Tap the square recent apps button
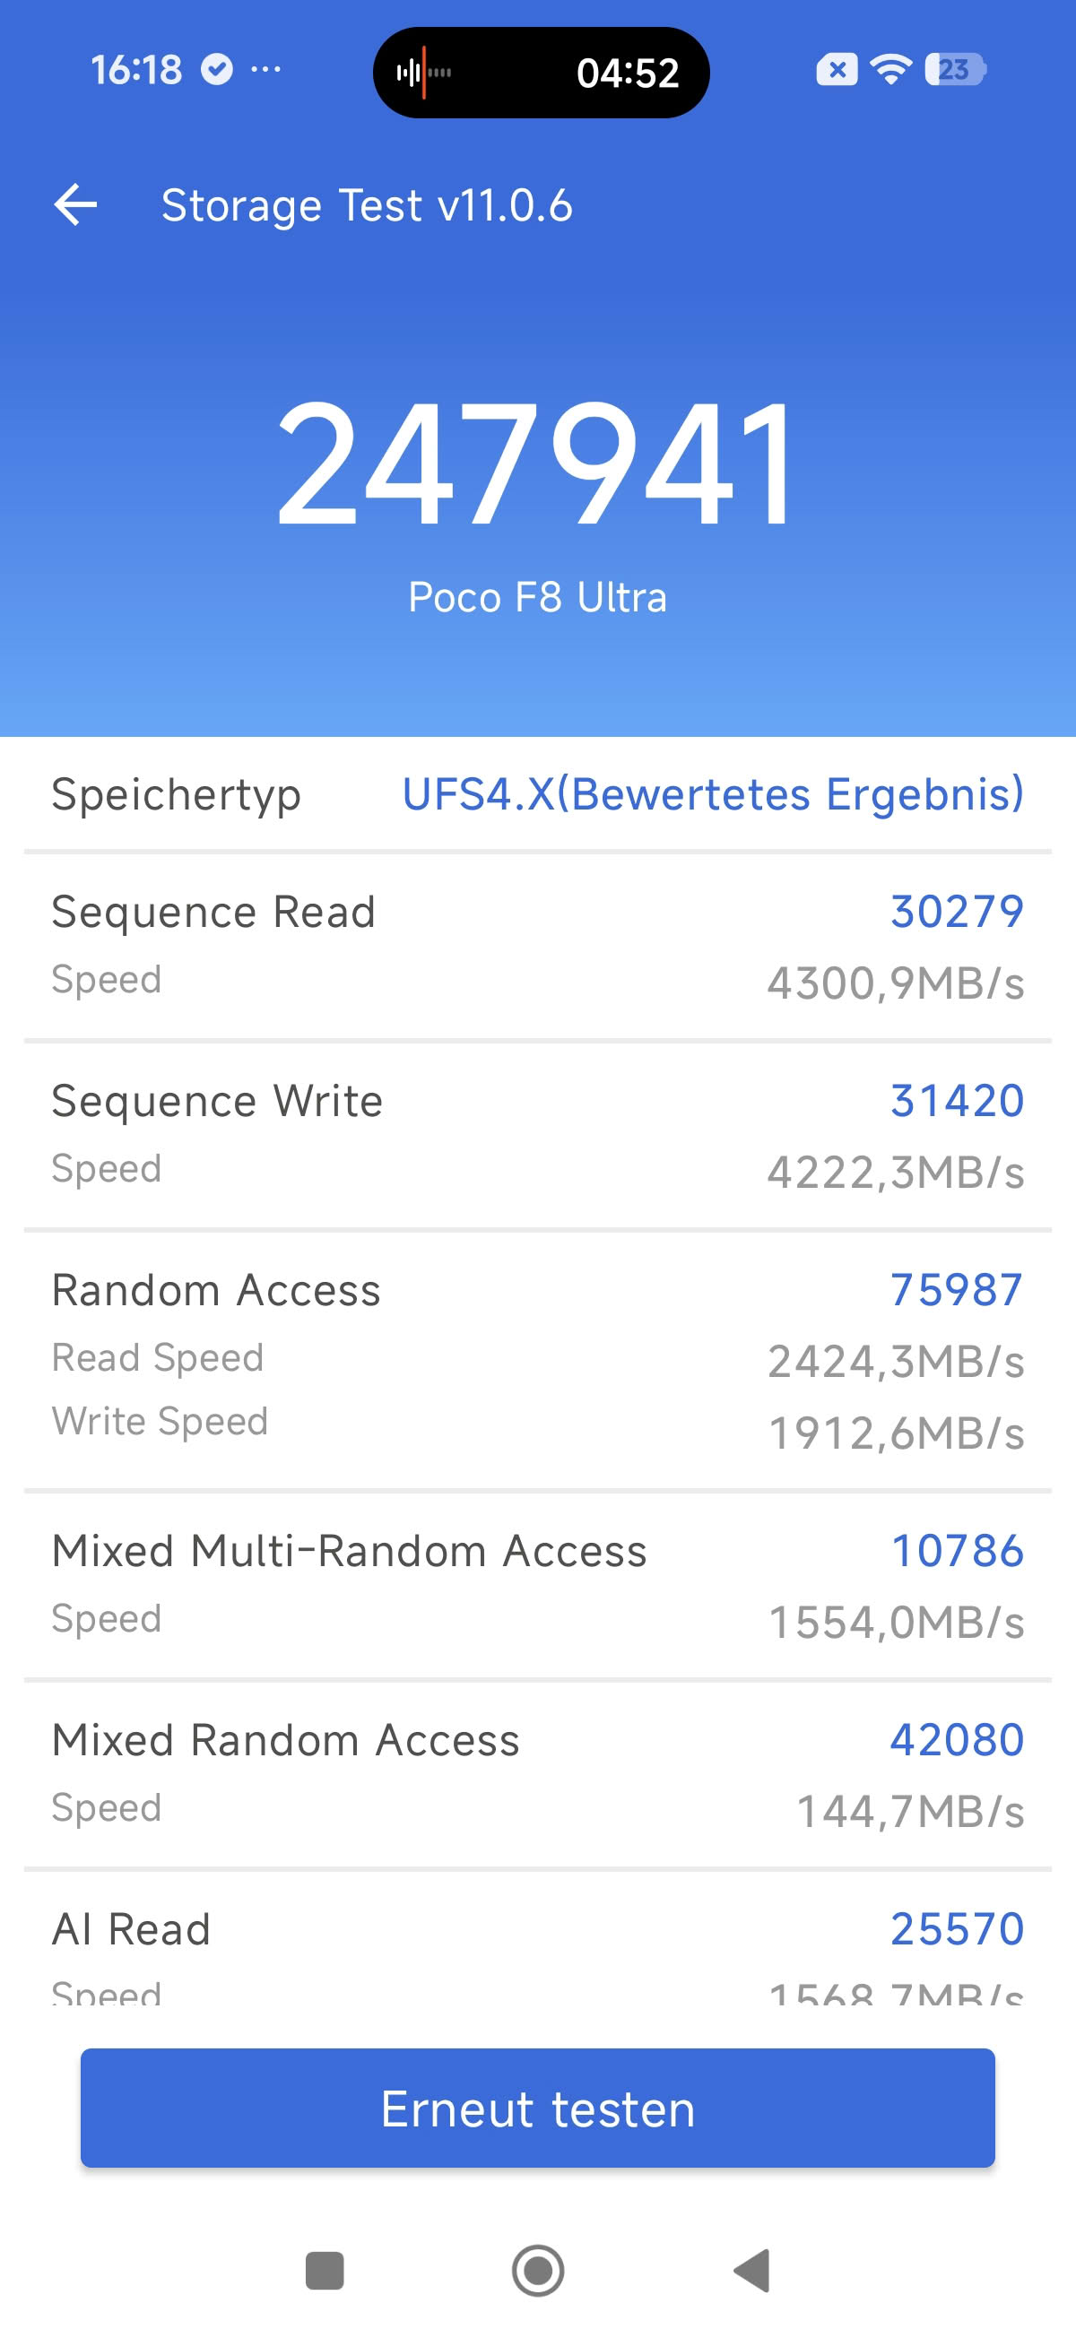The height and width of the screenshot is (2338, 1076). coord(325,2270)
